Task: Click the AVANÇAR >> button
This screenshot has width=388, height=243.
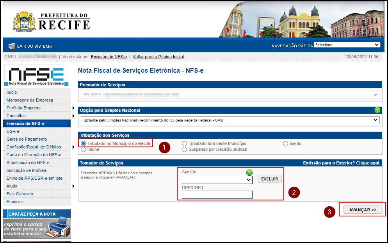Action: point(363,210)
